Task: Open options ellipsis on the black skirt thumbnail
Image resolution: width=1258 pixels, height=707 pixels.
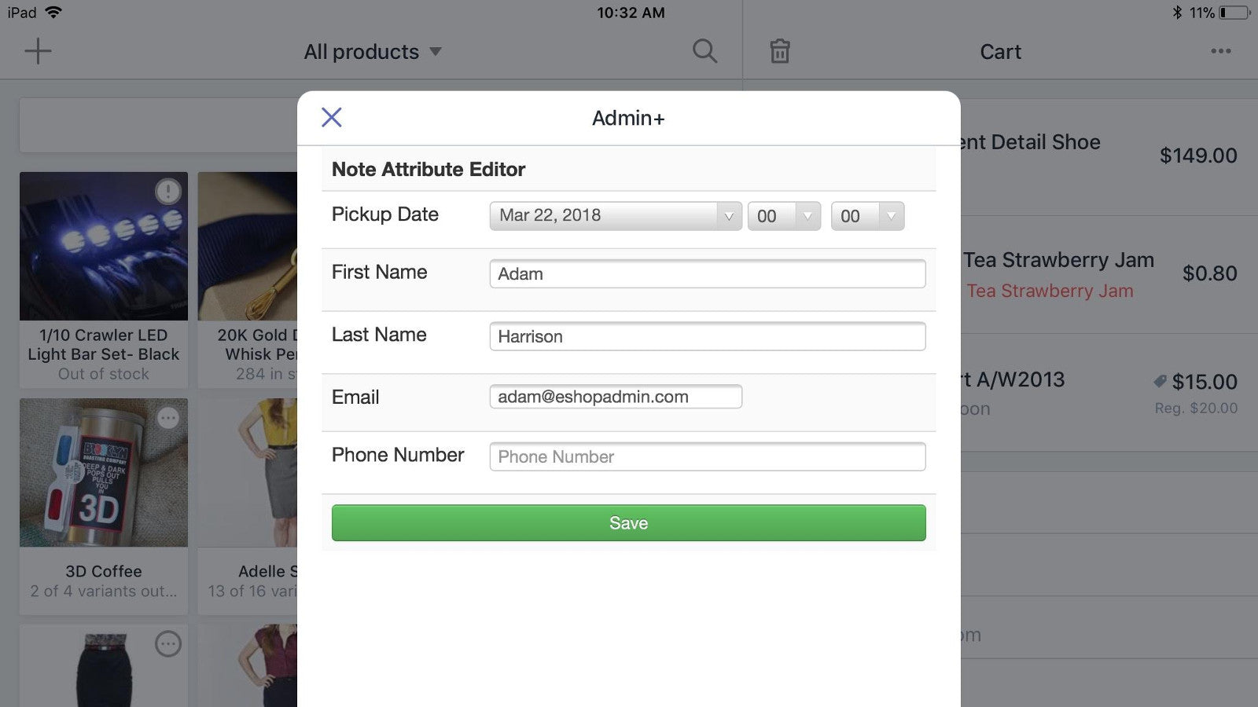Action: coord(169,643)
